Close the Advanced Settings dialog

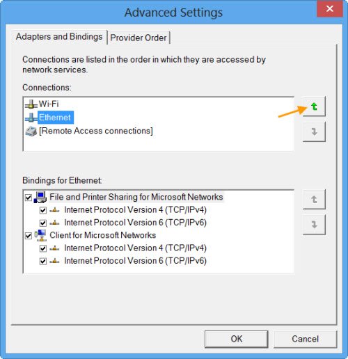pos(330,9)
